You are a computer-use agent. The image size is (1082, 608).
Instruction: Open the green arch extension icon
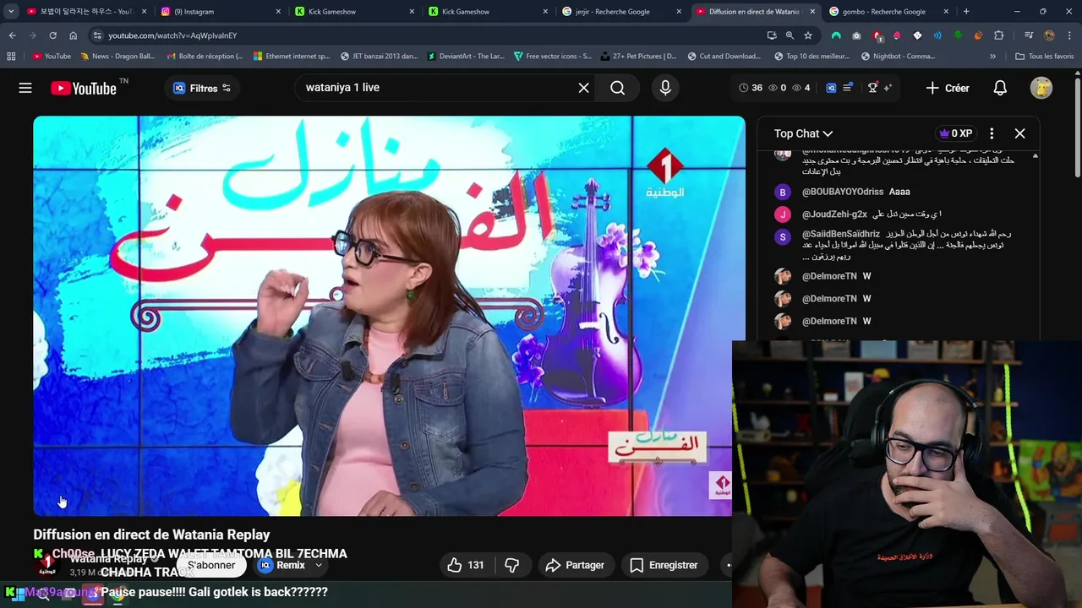pos(836,35)
